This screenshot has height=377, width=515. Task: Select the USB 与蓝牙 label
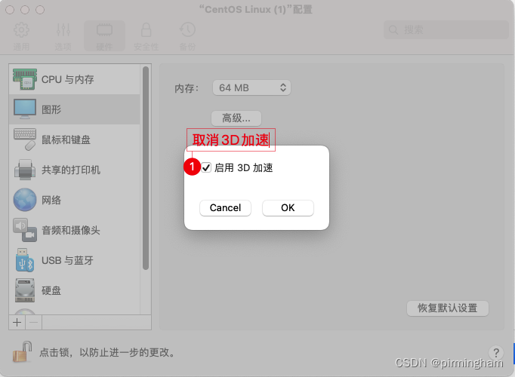[x=68, y=260]
